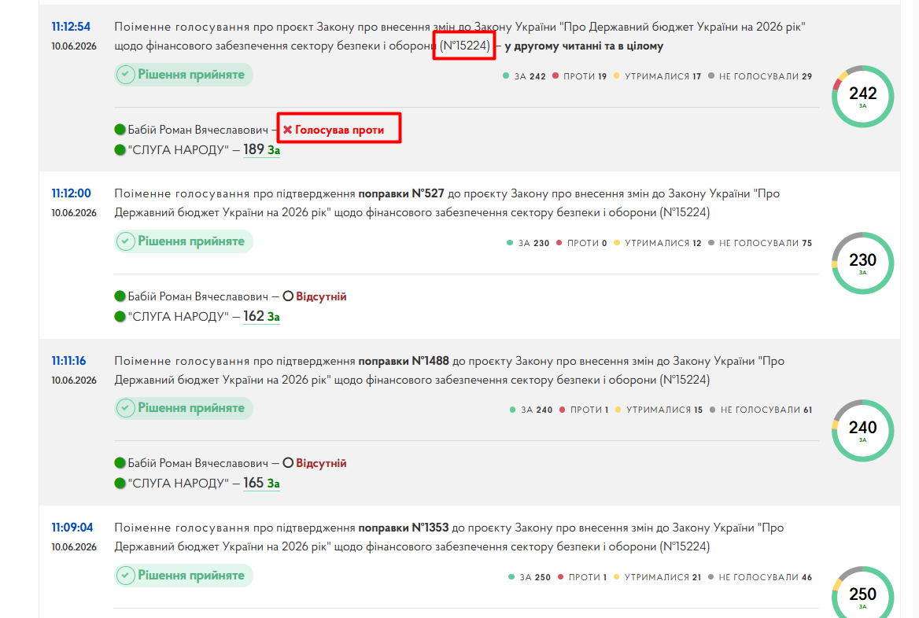Click the 162 За faction result link
Image resolution: width=919 pixels, height=618 pixels.
[261, 317]
